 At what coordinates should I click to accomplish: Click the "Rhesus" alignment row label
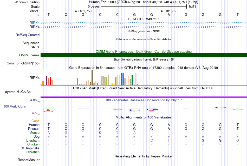34,129
